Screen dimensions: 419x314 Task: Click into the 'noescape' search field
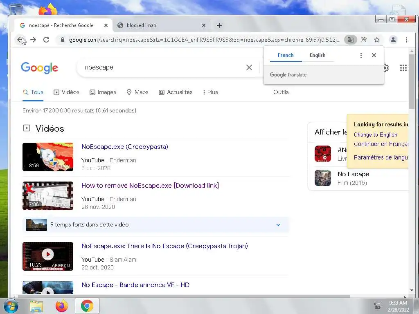click(163, 67)
